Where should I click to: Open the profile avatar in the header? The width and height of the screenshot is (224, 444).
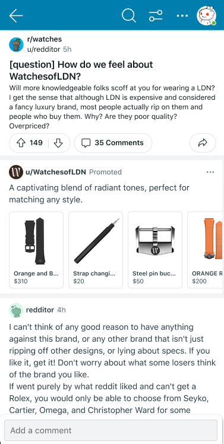click(x=206, y=15)
